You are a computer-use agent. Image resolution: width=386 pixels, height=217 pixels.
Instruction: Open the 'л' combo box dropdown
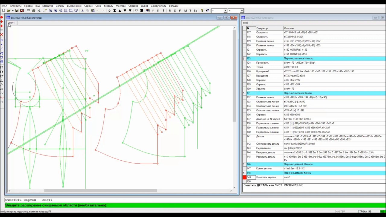coord(242,11)
